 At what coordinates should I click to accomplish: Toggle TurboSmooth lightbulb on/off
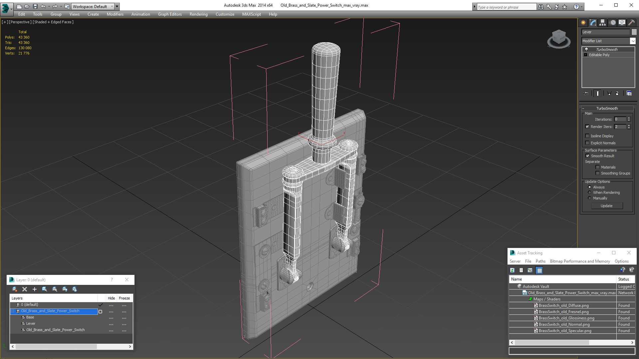tap(586, 49)
